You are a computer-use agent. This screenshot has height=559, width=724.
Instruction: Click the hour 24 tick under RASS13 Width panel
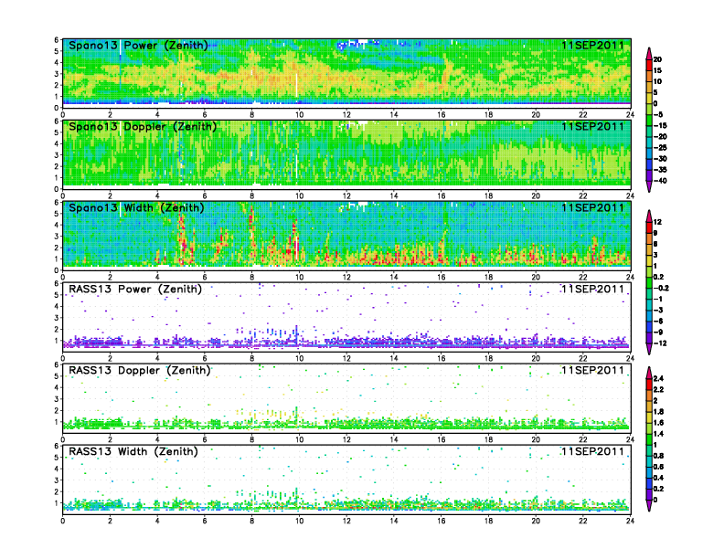coord(630,521)
